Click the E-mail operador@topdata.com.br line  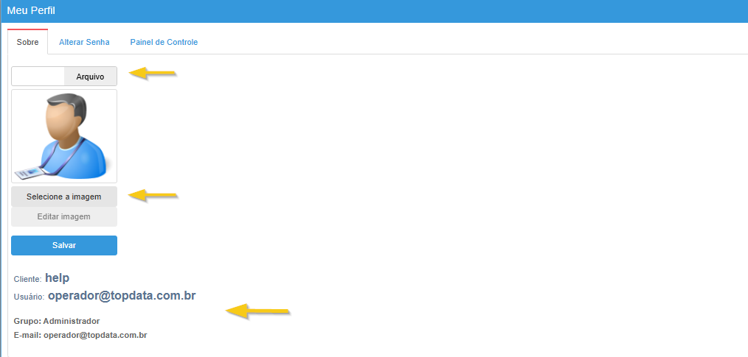coord(80,335)
